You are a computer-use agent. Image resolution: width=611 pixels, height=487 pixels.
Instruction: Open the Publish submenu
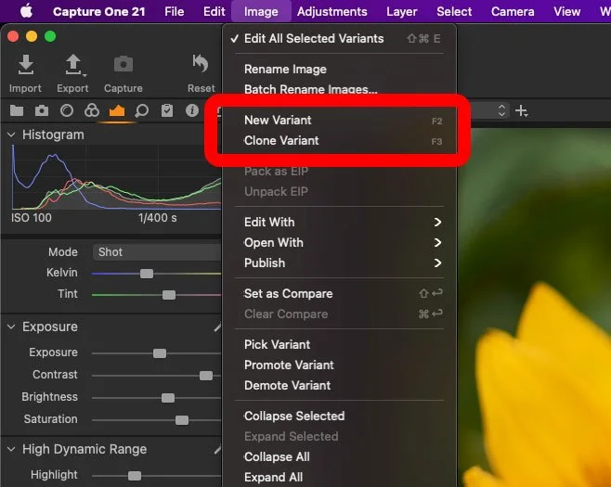339,263
